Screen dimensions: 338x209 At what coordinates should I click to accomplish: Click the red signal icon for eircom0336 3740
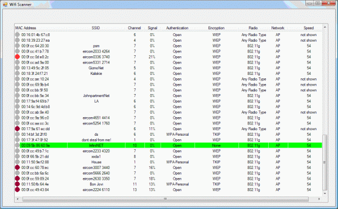click(x=17, y=57)
